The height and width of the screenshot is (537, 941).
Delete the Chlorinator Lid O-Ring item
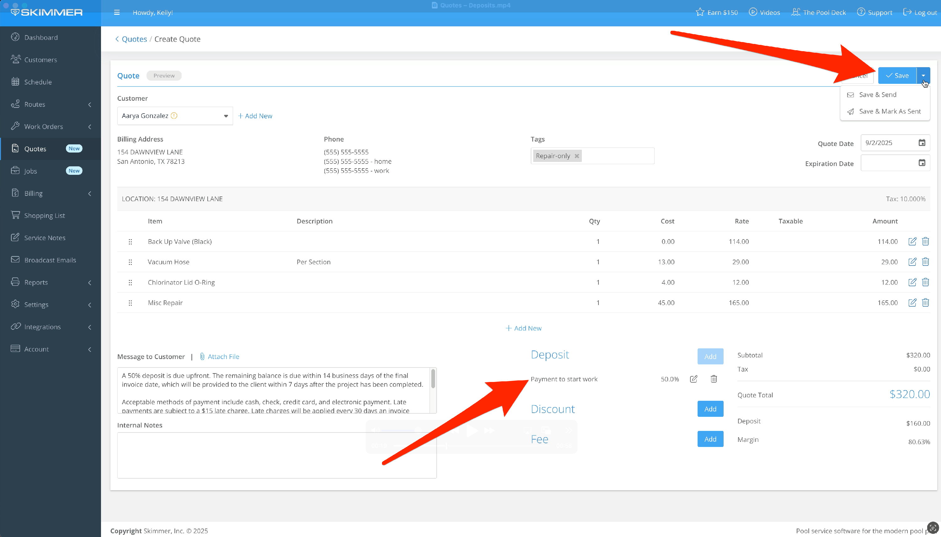pyautogui.click(x=925, y=282)
